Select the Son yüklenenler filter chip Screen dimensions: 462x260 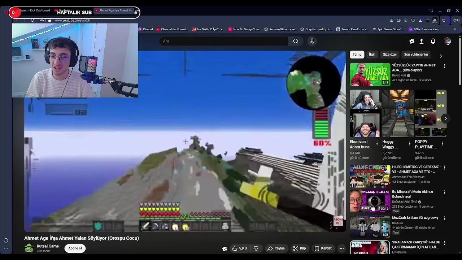(416, 55)
